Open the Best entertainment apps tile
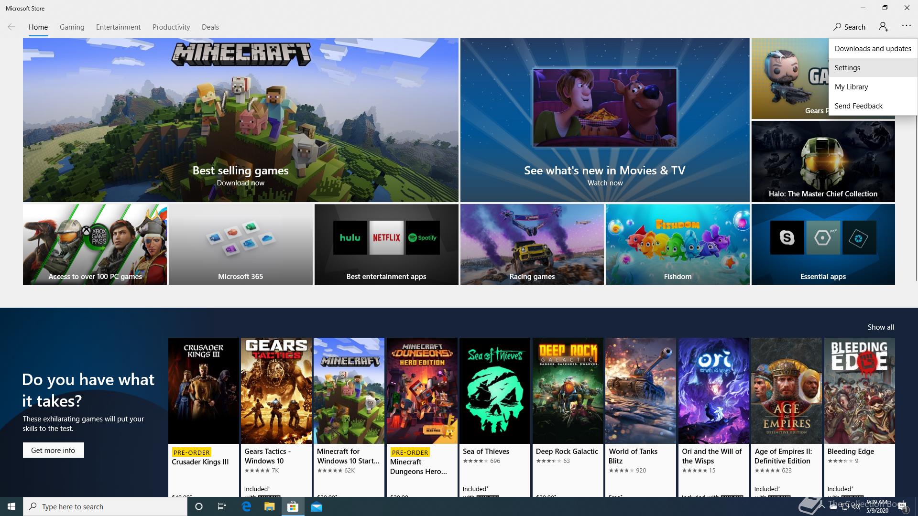Image resolution: width=918 pixels, height=516 pixels. [x=386, y=245]
